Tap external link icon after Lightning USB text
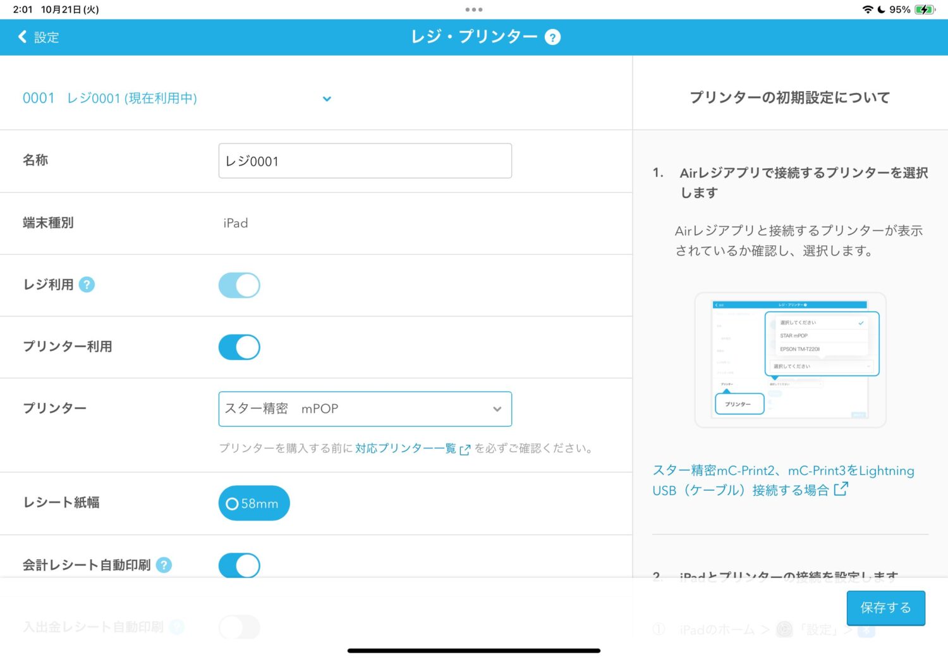The height and width of the screenshot is (659, 948). (x=841, y=490)
